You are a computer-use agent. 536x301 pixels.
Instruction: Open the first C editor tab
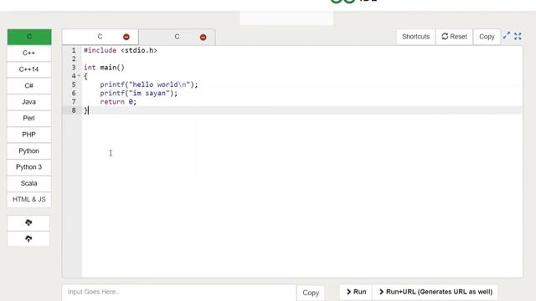tap(100, 37)
